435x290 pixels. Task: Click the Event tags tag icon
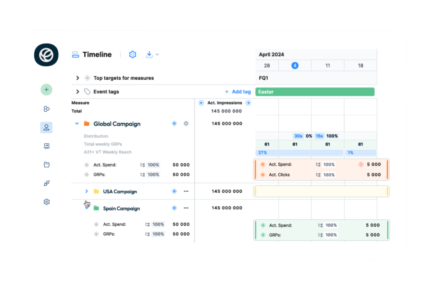(x=87, y=92)
